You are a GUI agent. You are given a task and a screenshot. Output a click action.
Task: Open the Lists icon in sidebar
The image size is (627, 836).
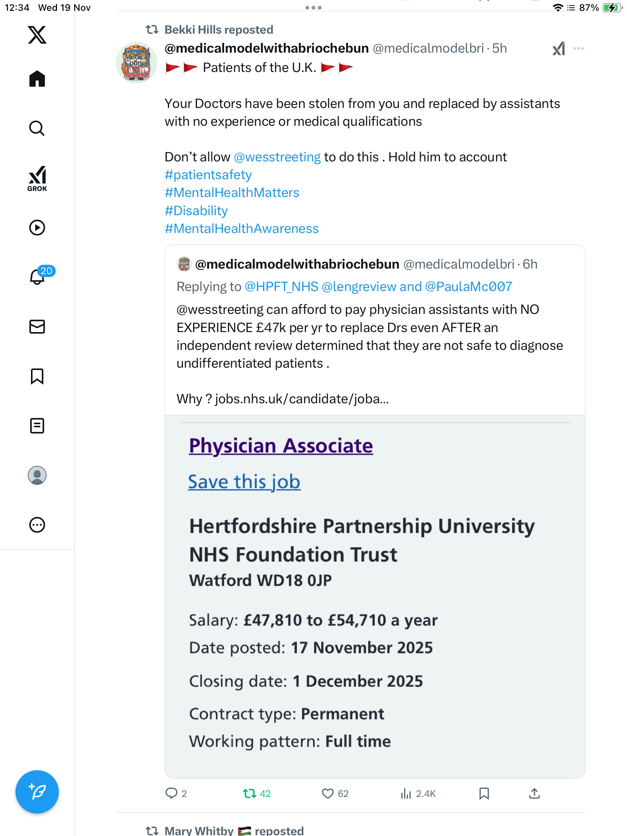point(37,426)
